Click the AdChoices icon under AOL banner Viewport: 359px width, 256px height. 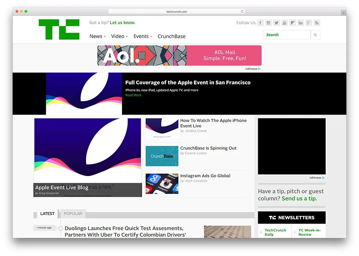[260, 69]
